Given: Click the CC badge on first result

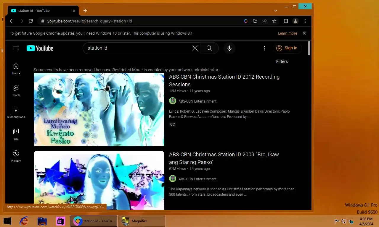Looking at the screenshot, I should coord(173,124).
